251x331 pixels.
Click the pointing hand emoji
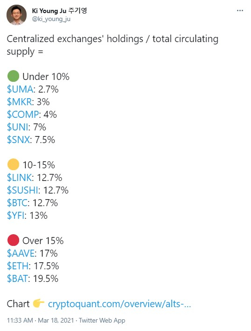tap(38, 303)
